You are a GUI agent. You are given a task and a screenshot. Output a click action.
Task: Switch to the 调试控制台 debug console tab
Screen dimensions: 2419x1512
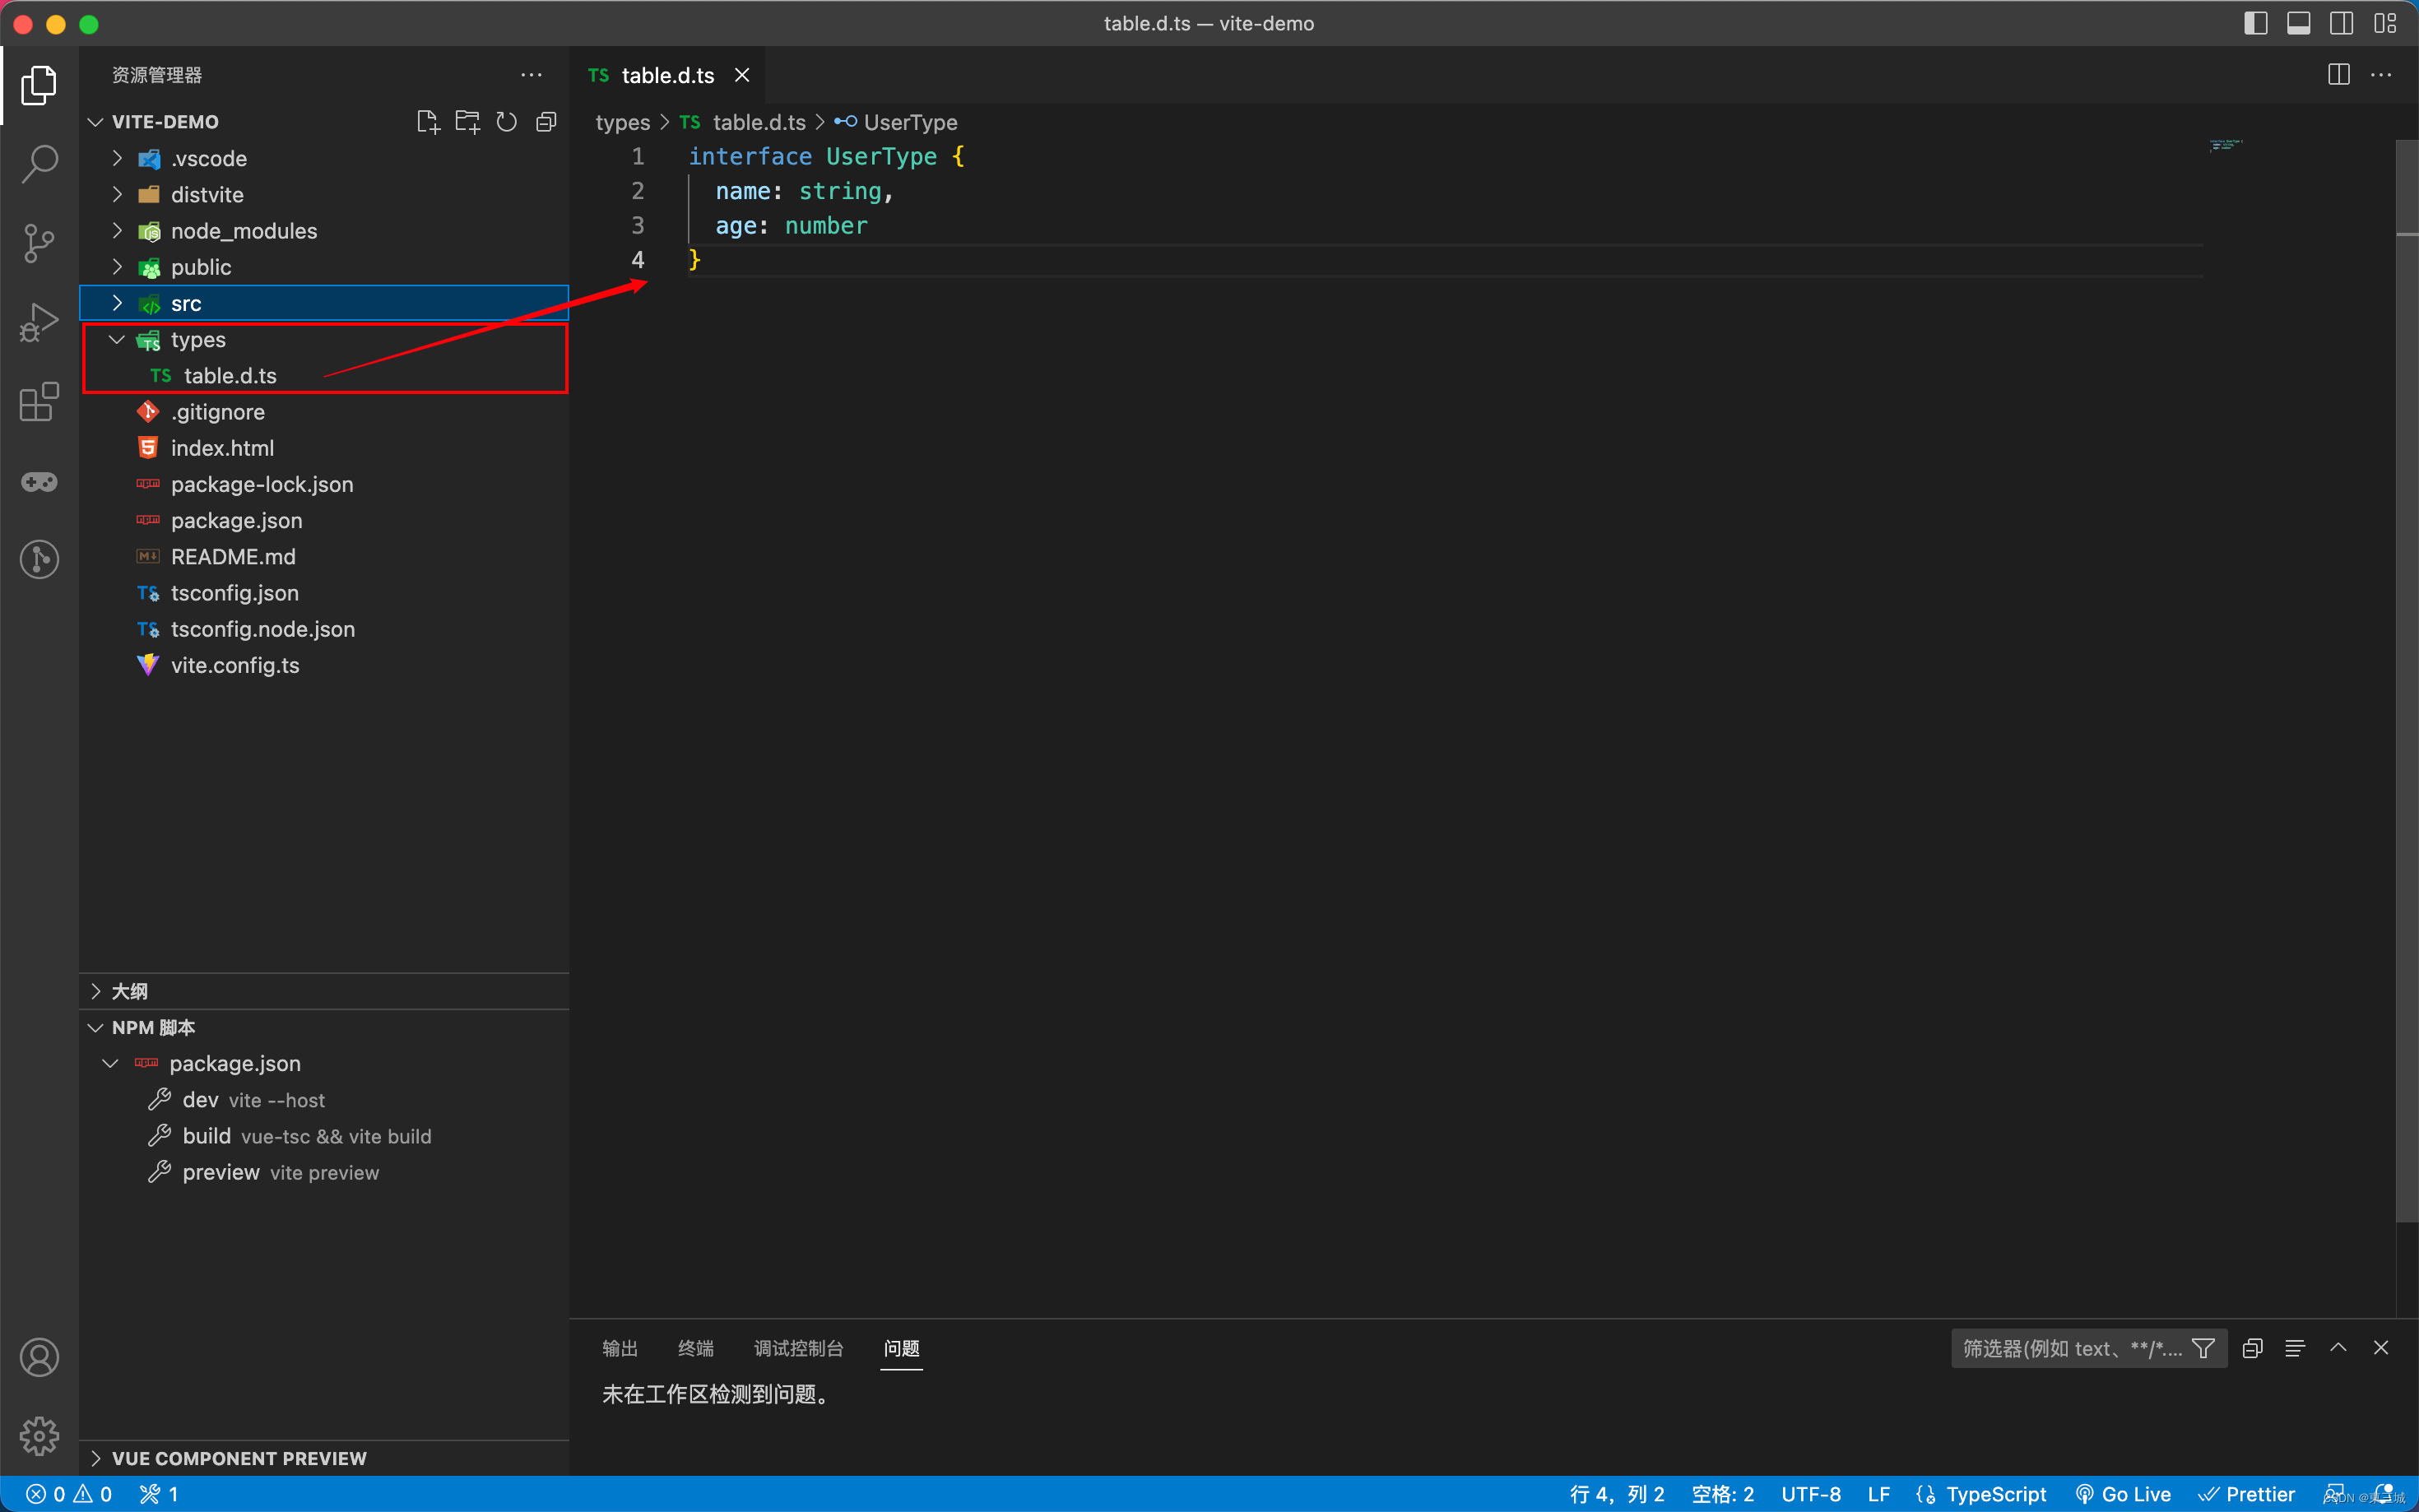click(x=798, y=1348)
